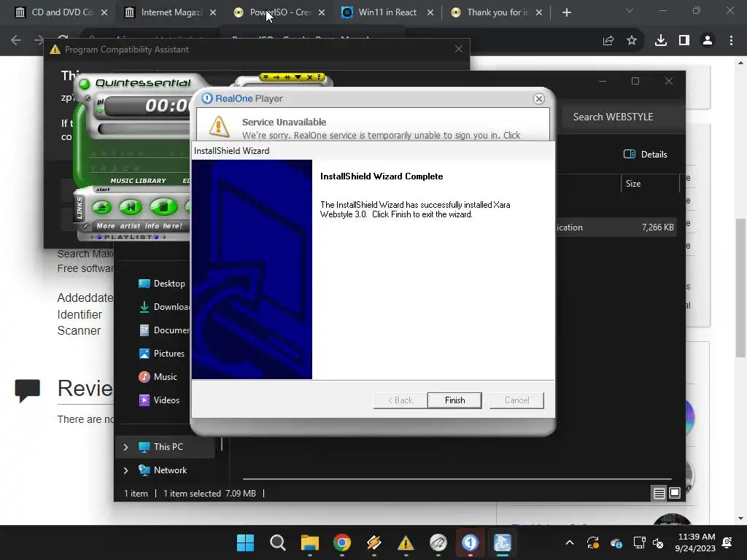Expand Network chevron in sidebar
747x560 pixels.
[125, 470]
